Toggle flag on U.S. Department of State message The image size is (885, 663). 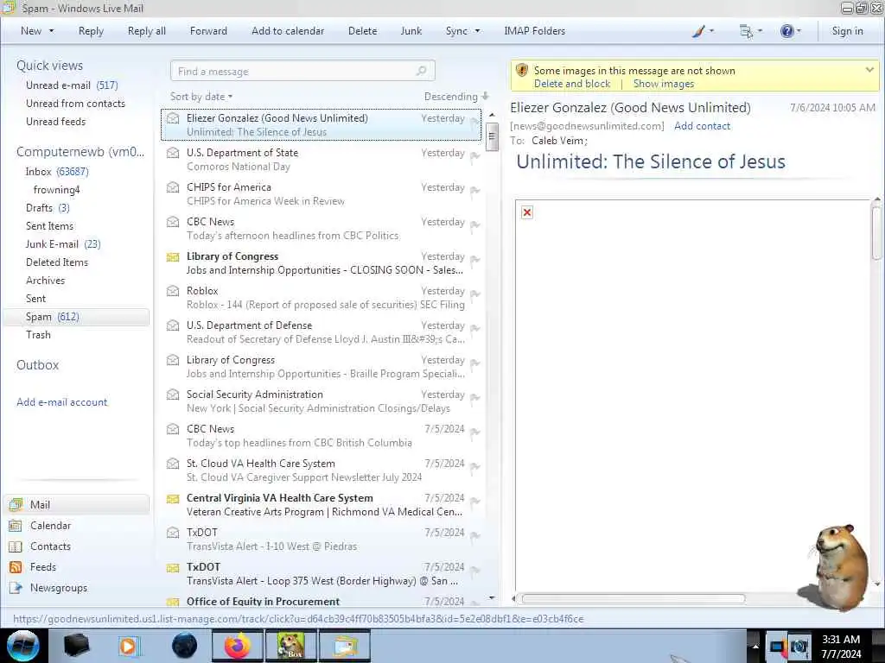pos(474,156)
